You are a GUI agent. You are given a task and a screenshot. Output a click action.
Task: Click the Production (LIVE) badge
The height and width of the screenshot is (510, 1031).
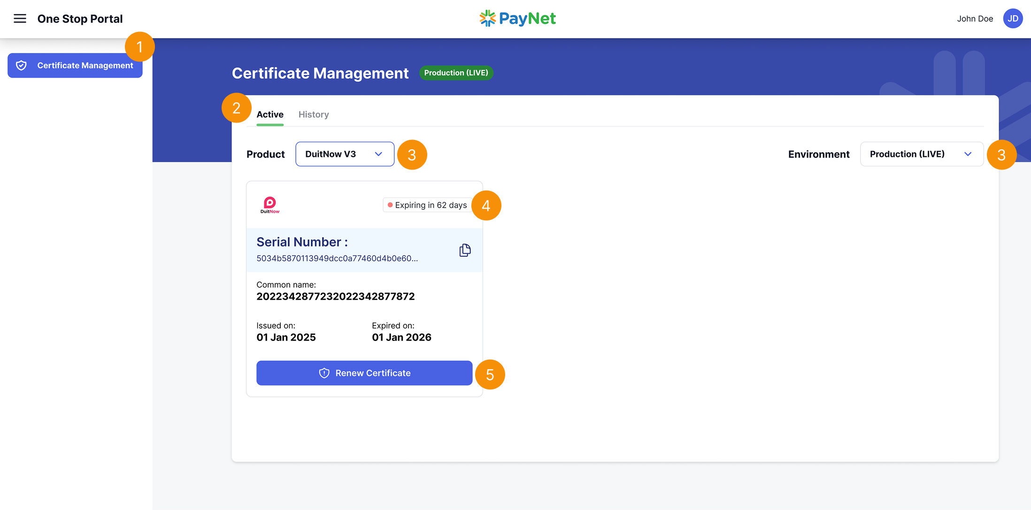pyautogui.click(x=456, y=73)
